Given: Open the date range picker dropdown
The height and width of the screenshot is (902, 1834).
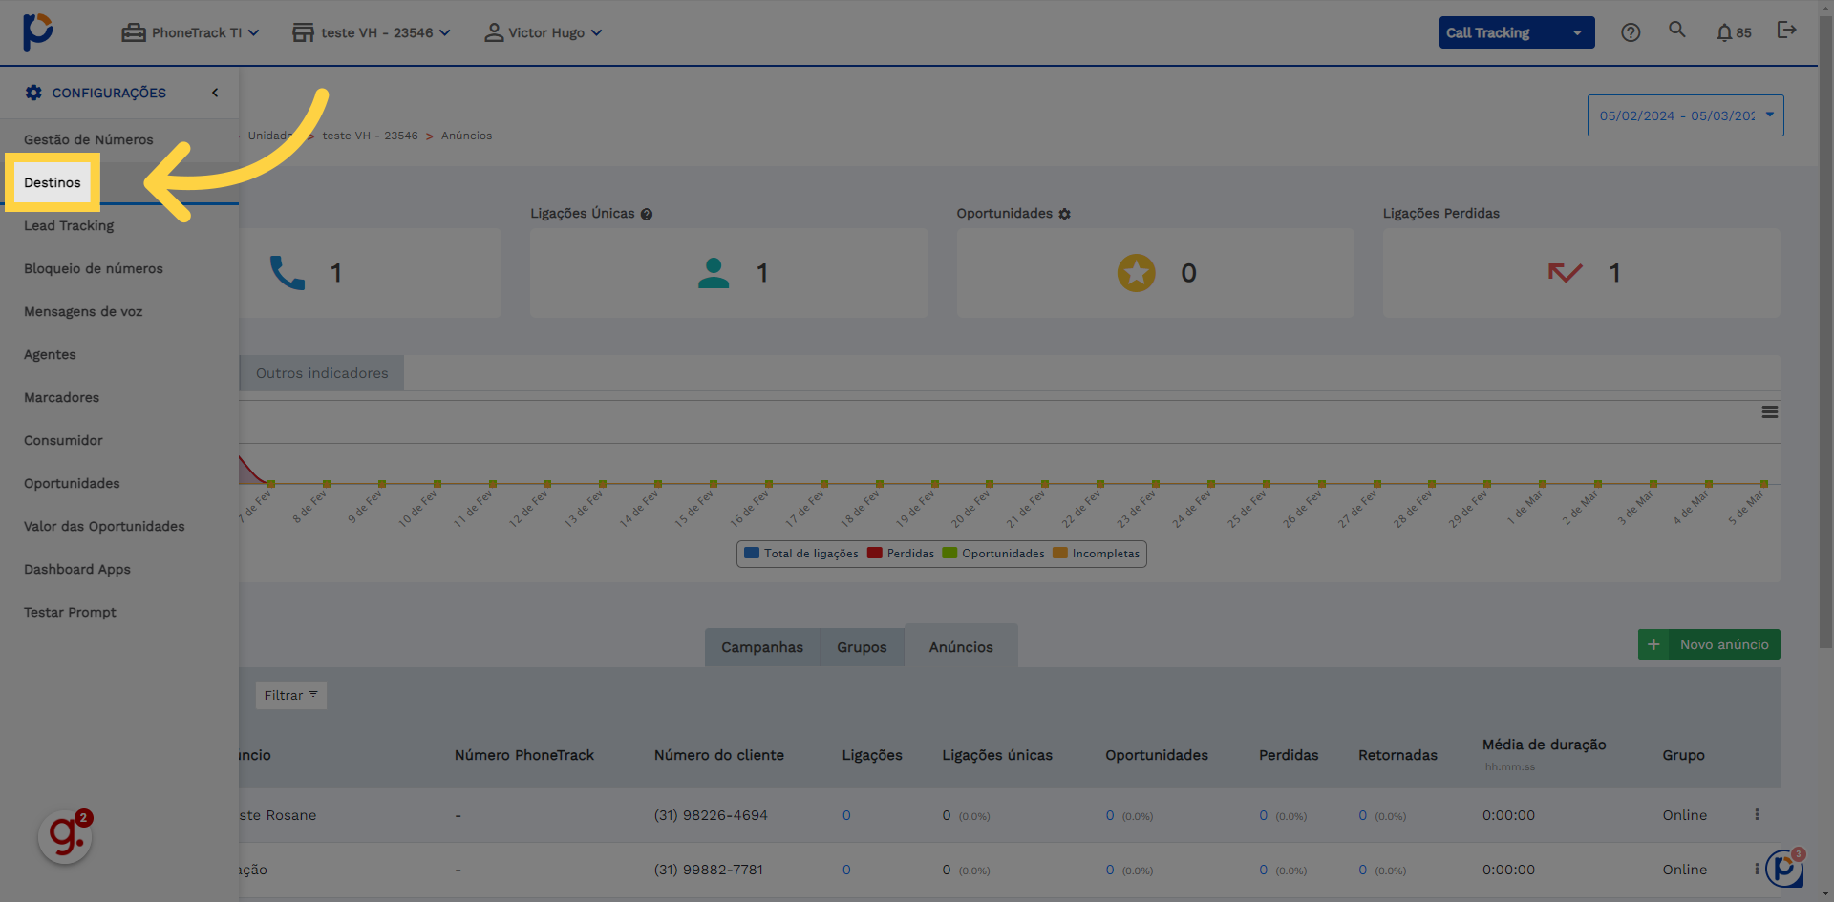Looking at the screenshot, I should tap(1686, 115).
